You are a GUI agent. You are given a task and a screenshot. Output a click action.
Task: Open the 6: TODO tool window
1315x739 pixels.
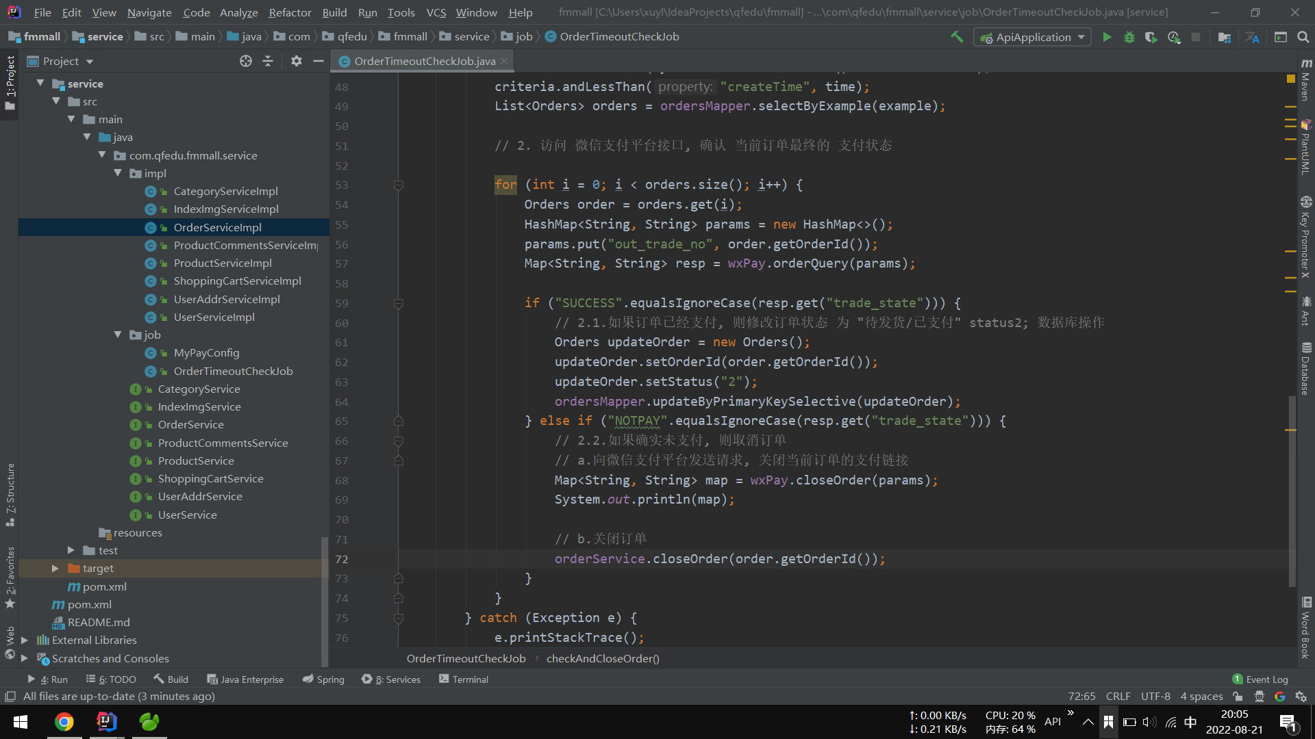(111, 679)
